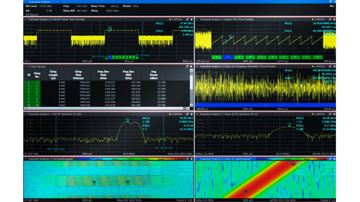Click Avg Power value -27.698
The width and height of the screenshot is (360, 202).
pos(161,99)
